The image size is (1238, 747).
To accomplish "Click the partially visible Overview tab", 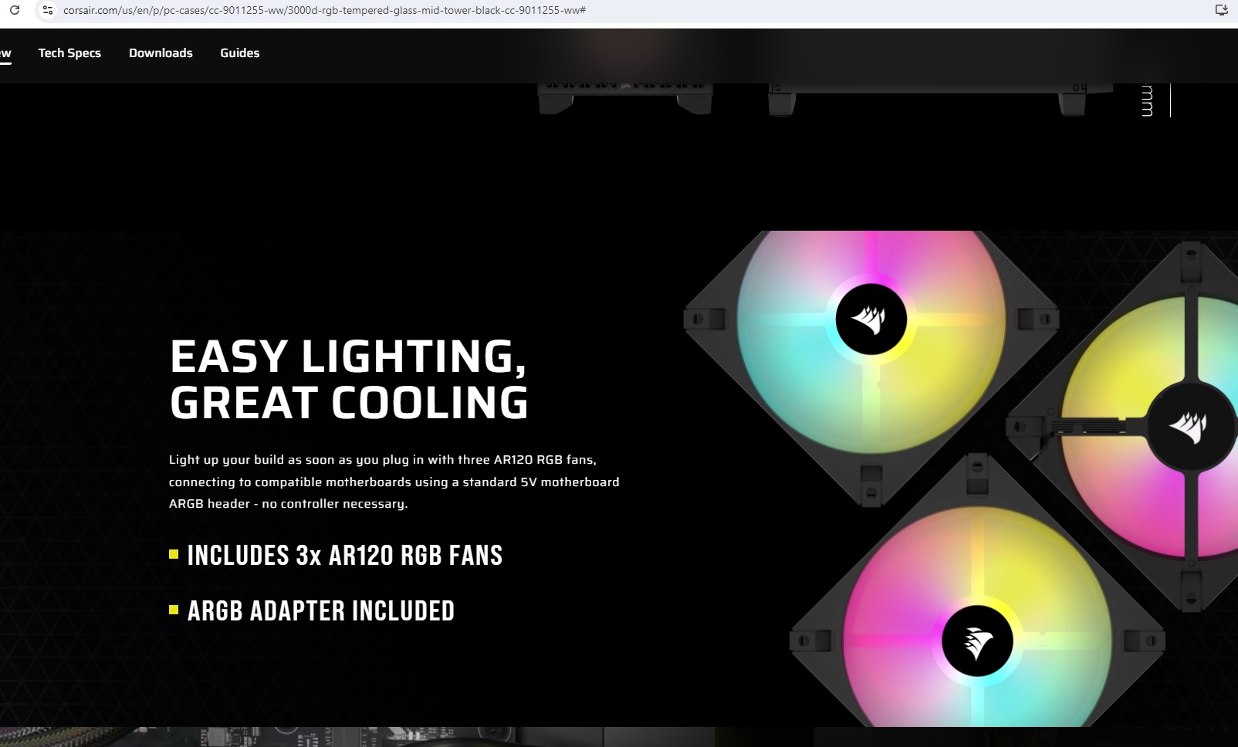I will (x=5, y=53).
